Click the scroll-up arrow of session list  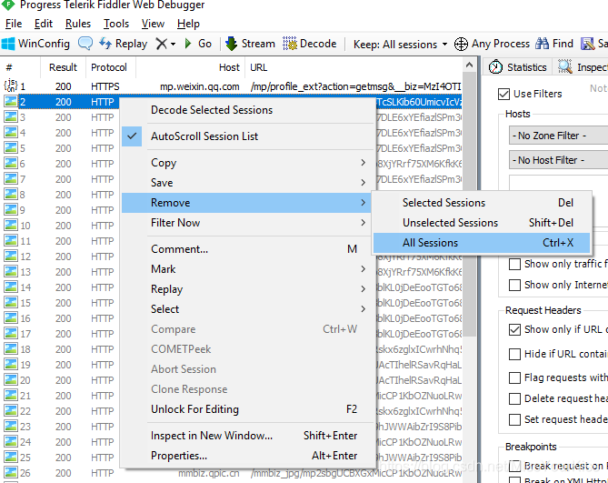tap(470, 65)
